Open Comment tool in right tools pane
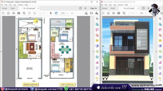The width and height of the screenshot is (163, 91). click(x=160, y=41)
